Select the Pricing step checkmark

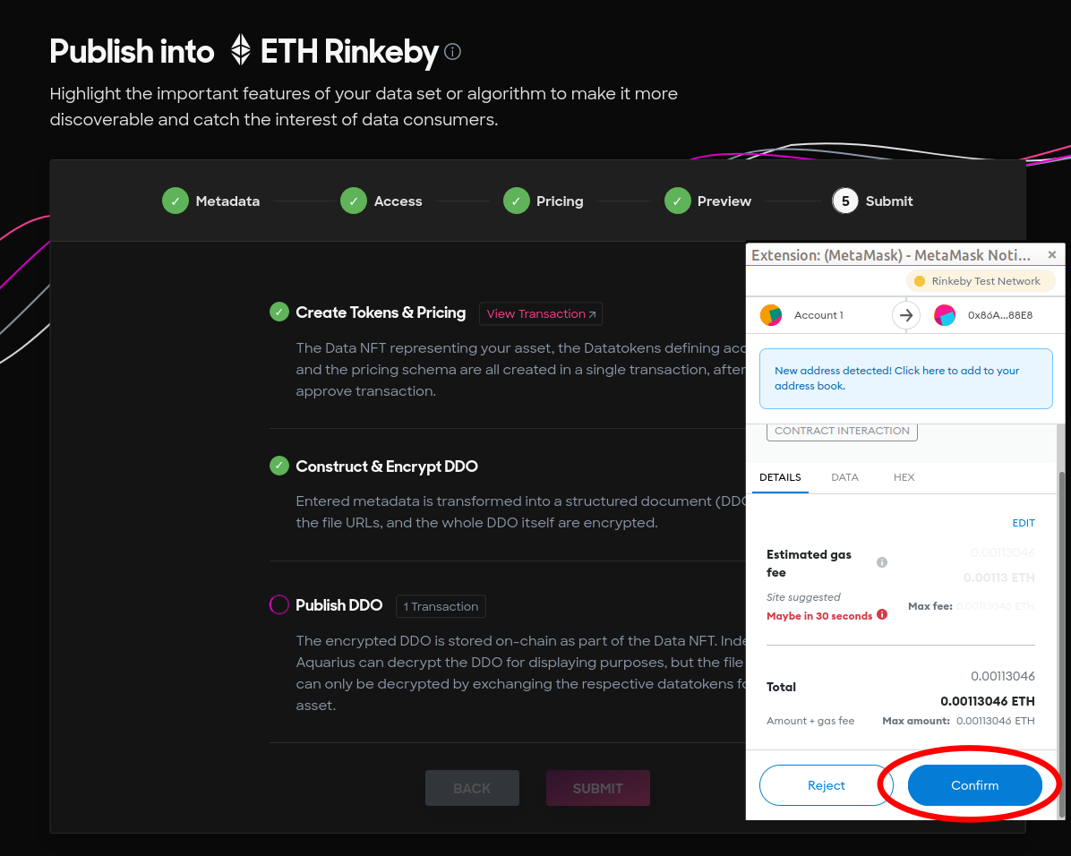pyautogui.click(x=517, y=201)
